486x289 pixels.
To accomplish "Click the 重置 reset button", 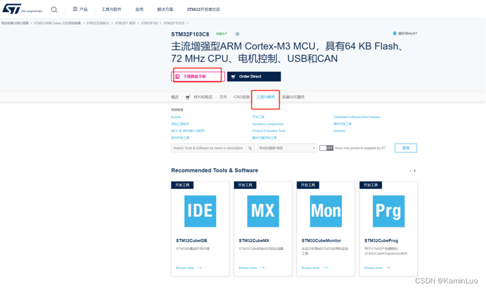I will click(x=406, y=148).
